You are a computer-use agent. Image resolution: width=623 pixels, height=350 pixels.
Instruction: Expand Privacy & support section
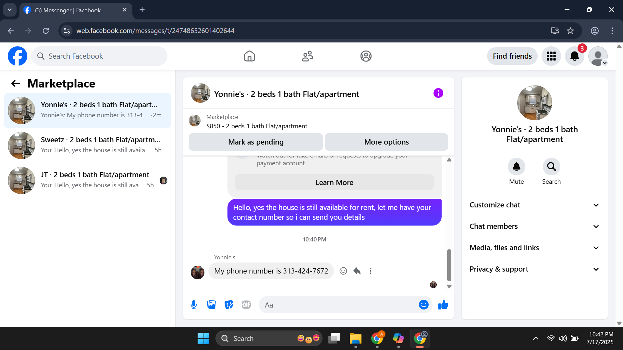pos(535,269)
